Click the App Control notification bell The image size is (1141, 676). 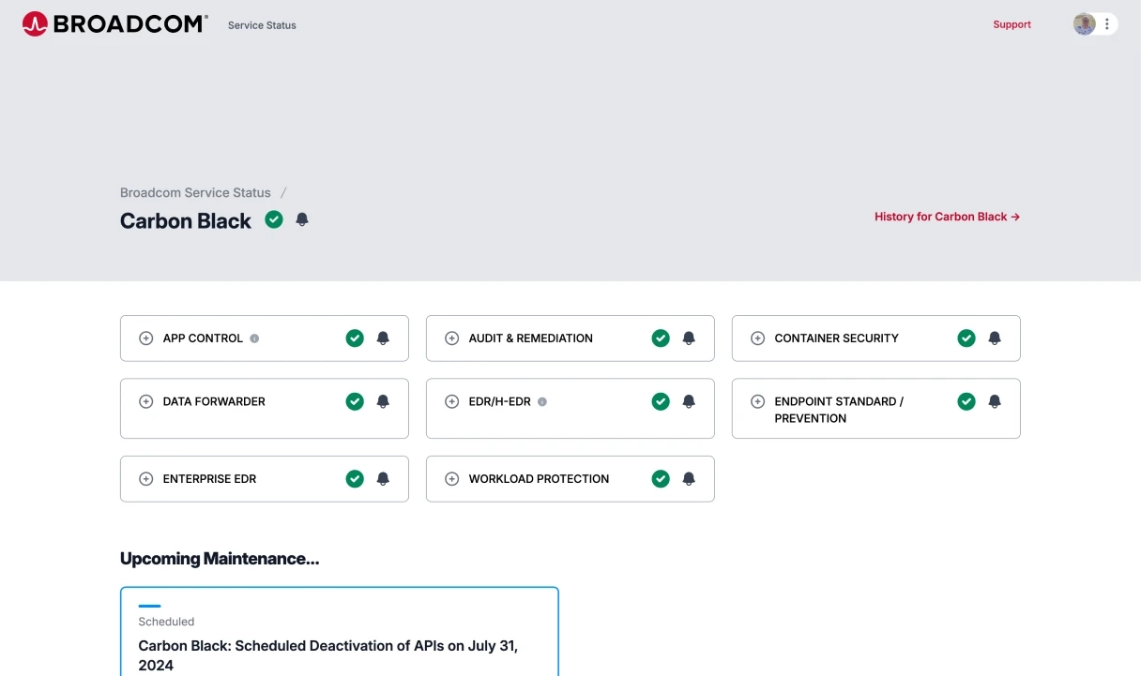383,338
